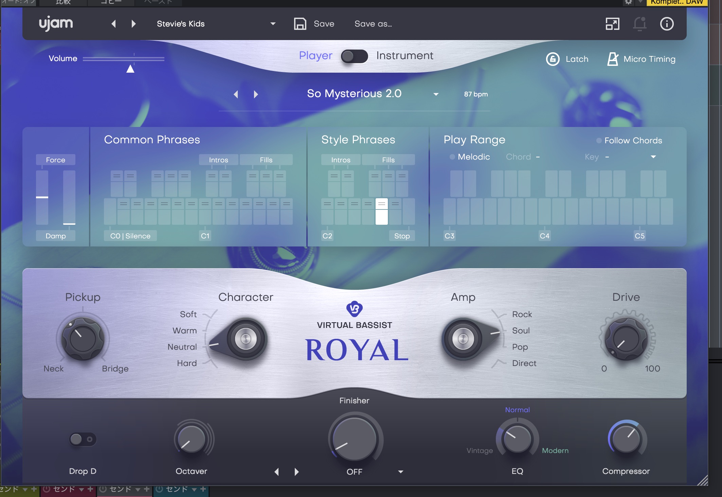Viewport: 722px width, 497px height.
Task: Click the Stop key label
Action: [x=402, y=236]
